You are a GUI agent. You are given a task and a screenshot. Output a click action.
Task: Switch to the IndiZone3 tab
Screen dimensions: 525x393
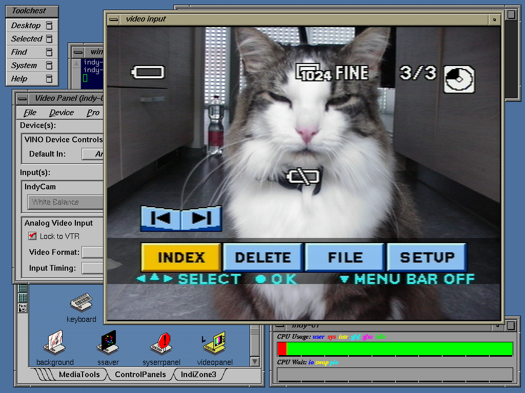pyautogui.click(x=198, y=375)
